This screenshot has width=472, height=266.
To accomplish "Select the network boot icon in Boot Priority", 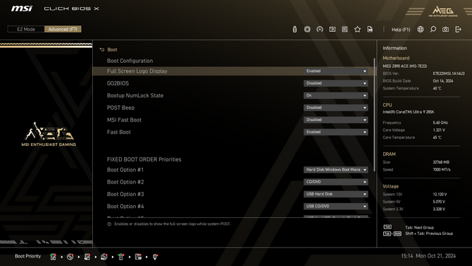I will click(155, 257).
